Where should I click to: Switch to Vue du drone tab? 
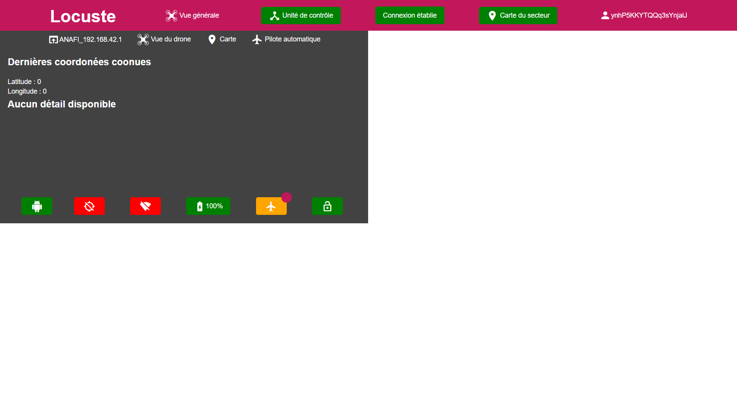coord(164,40)
